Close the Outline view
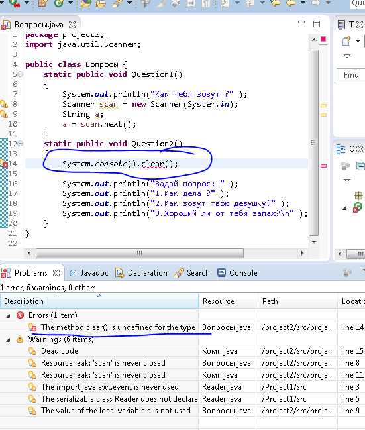This screenshot has height=430, width=365. [360, 149]
